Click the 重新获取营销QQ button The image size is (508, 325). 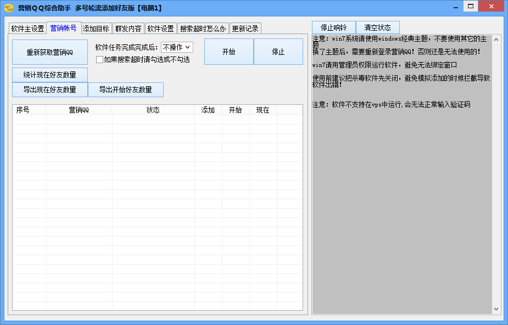tap(49, 52)
